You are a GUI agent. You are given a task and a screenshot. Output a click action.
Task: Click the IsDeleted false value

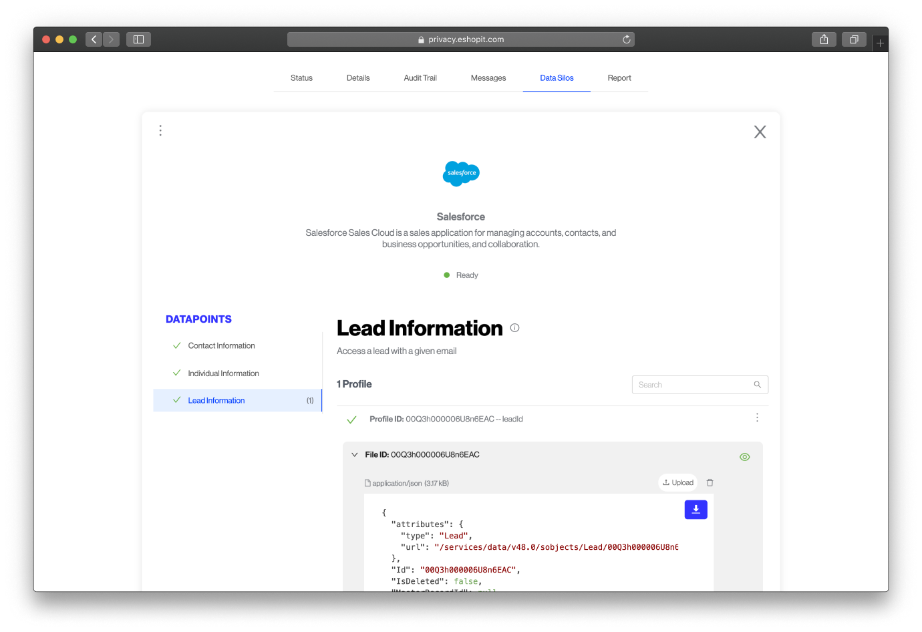(x=466, y=581)
